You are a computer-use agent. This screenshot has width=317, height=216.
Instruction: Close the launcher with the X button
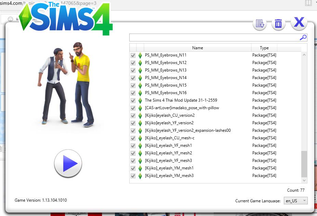tap(299, 23)
